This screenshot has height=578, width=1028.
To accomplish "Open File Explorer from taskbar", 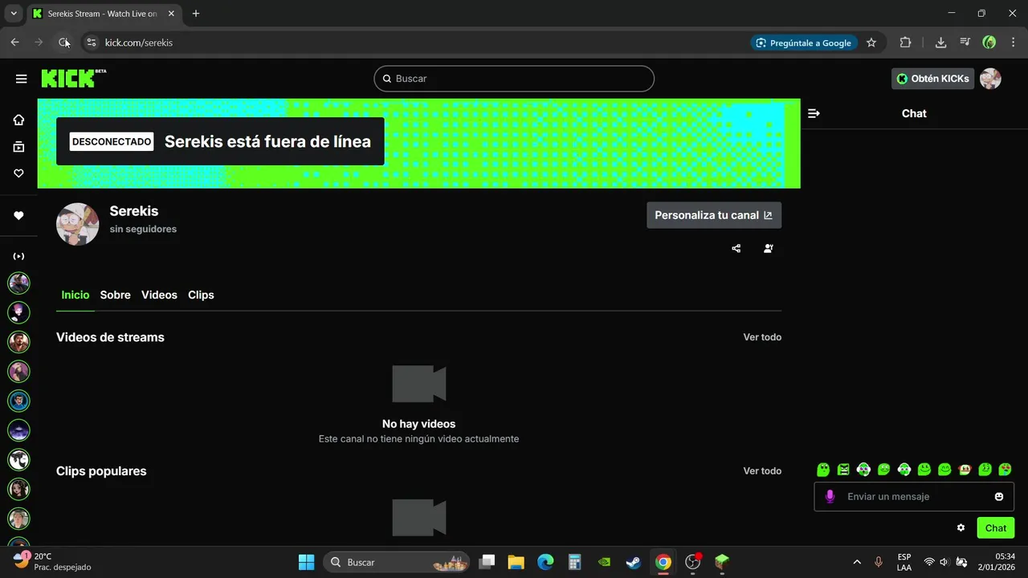I will click(x=516, y=562).
